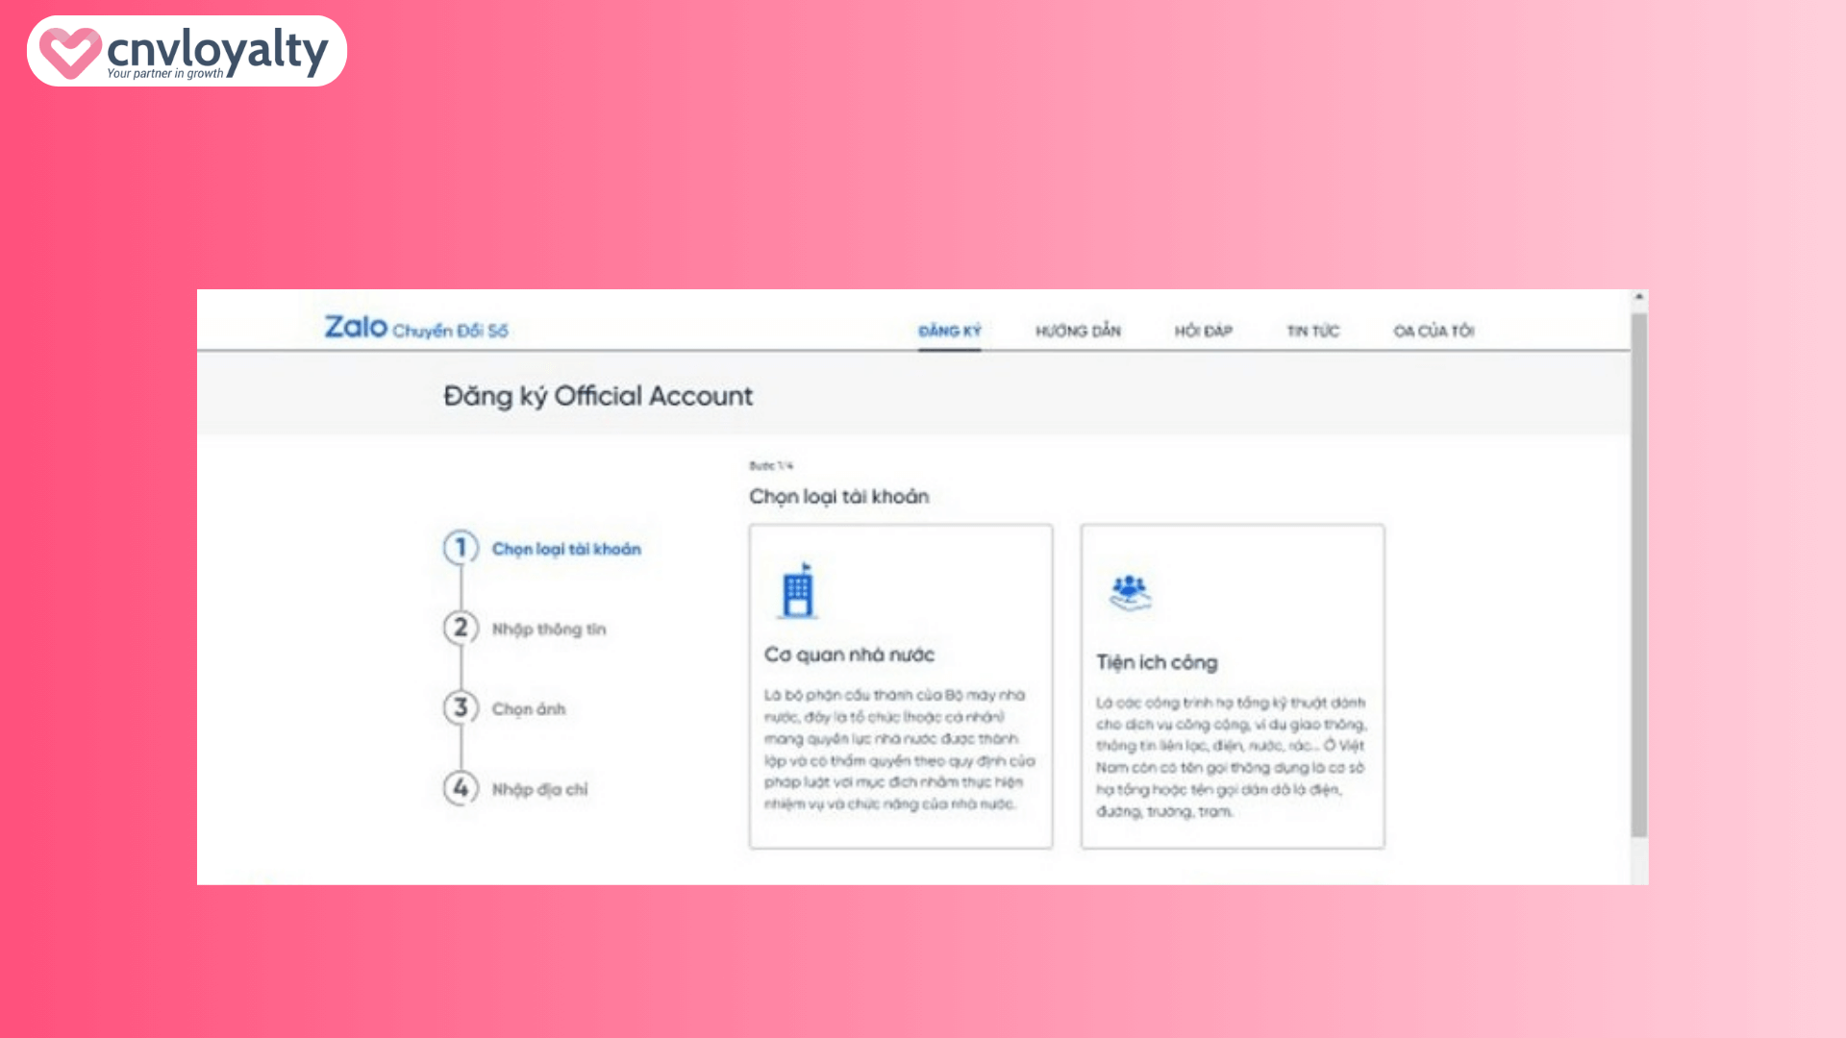Viewport: 1846px width, 1038px height.
Task: Open the TIN TỨC menu item
Action: (1311, 330)
